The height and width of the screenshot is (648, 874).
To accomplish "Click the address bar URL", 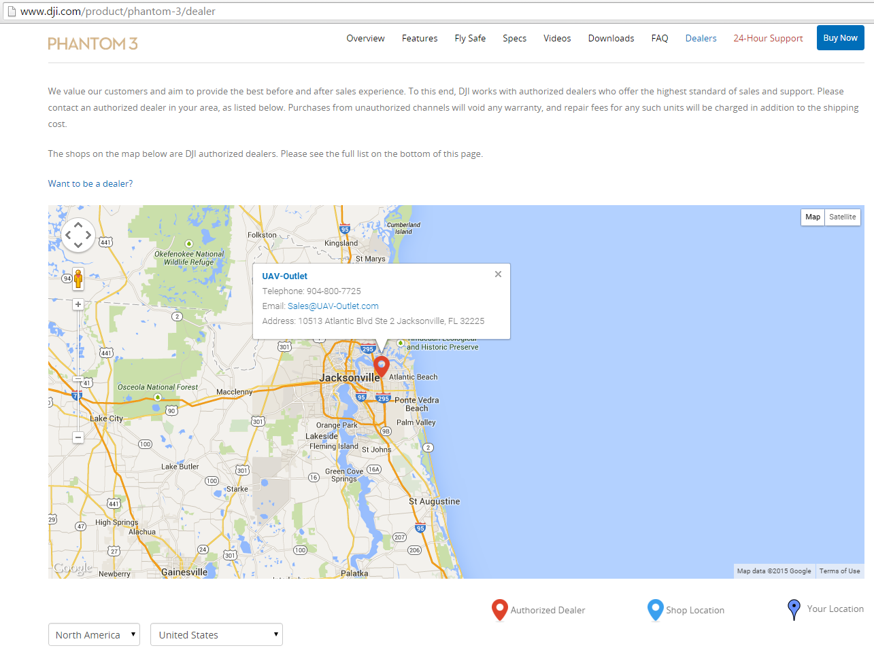I will (x=118, y=11).
